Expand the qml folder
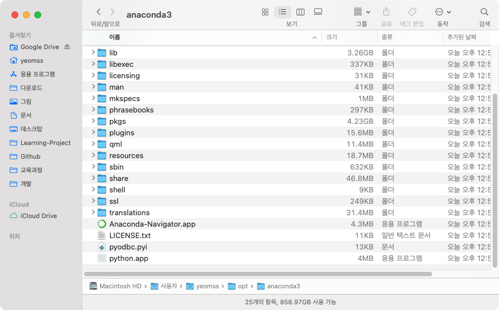This screenshot has width=499, height=310. [93, 144]
